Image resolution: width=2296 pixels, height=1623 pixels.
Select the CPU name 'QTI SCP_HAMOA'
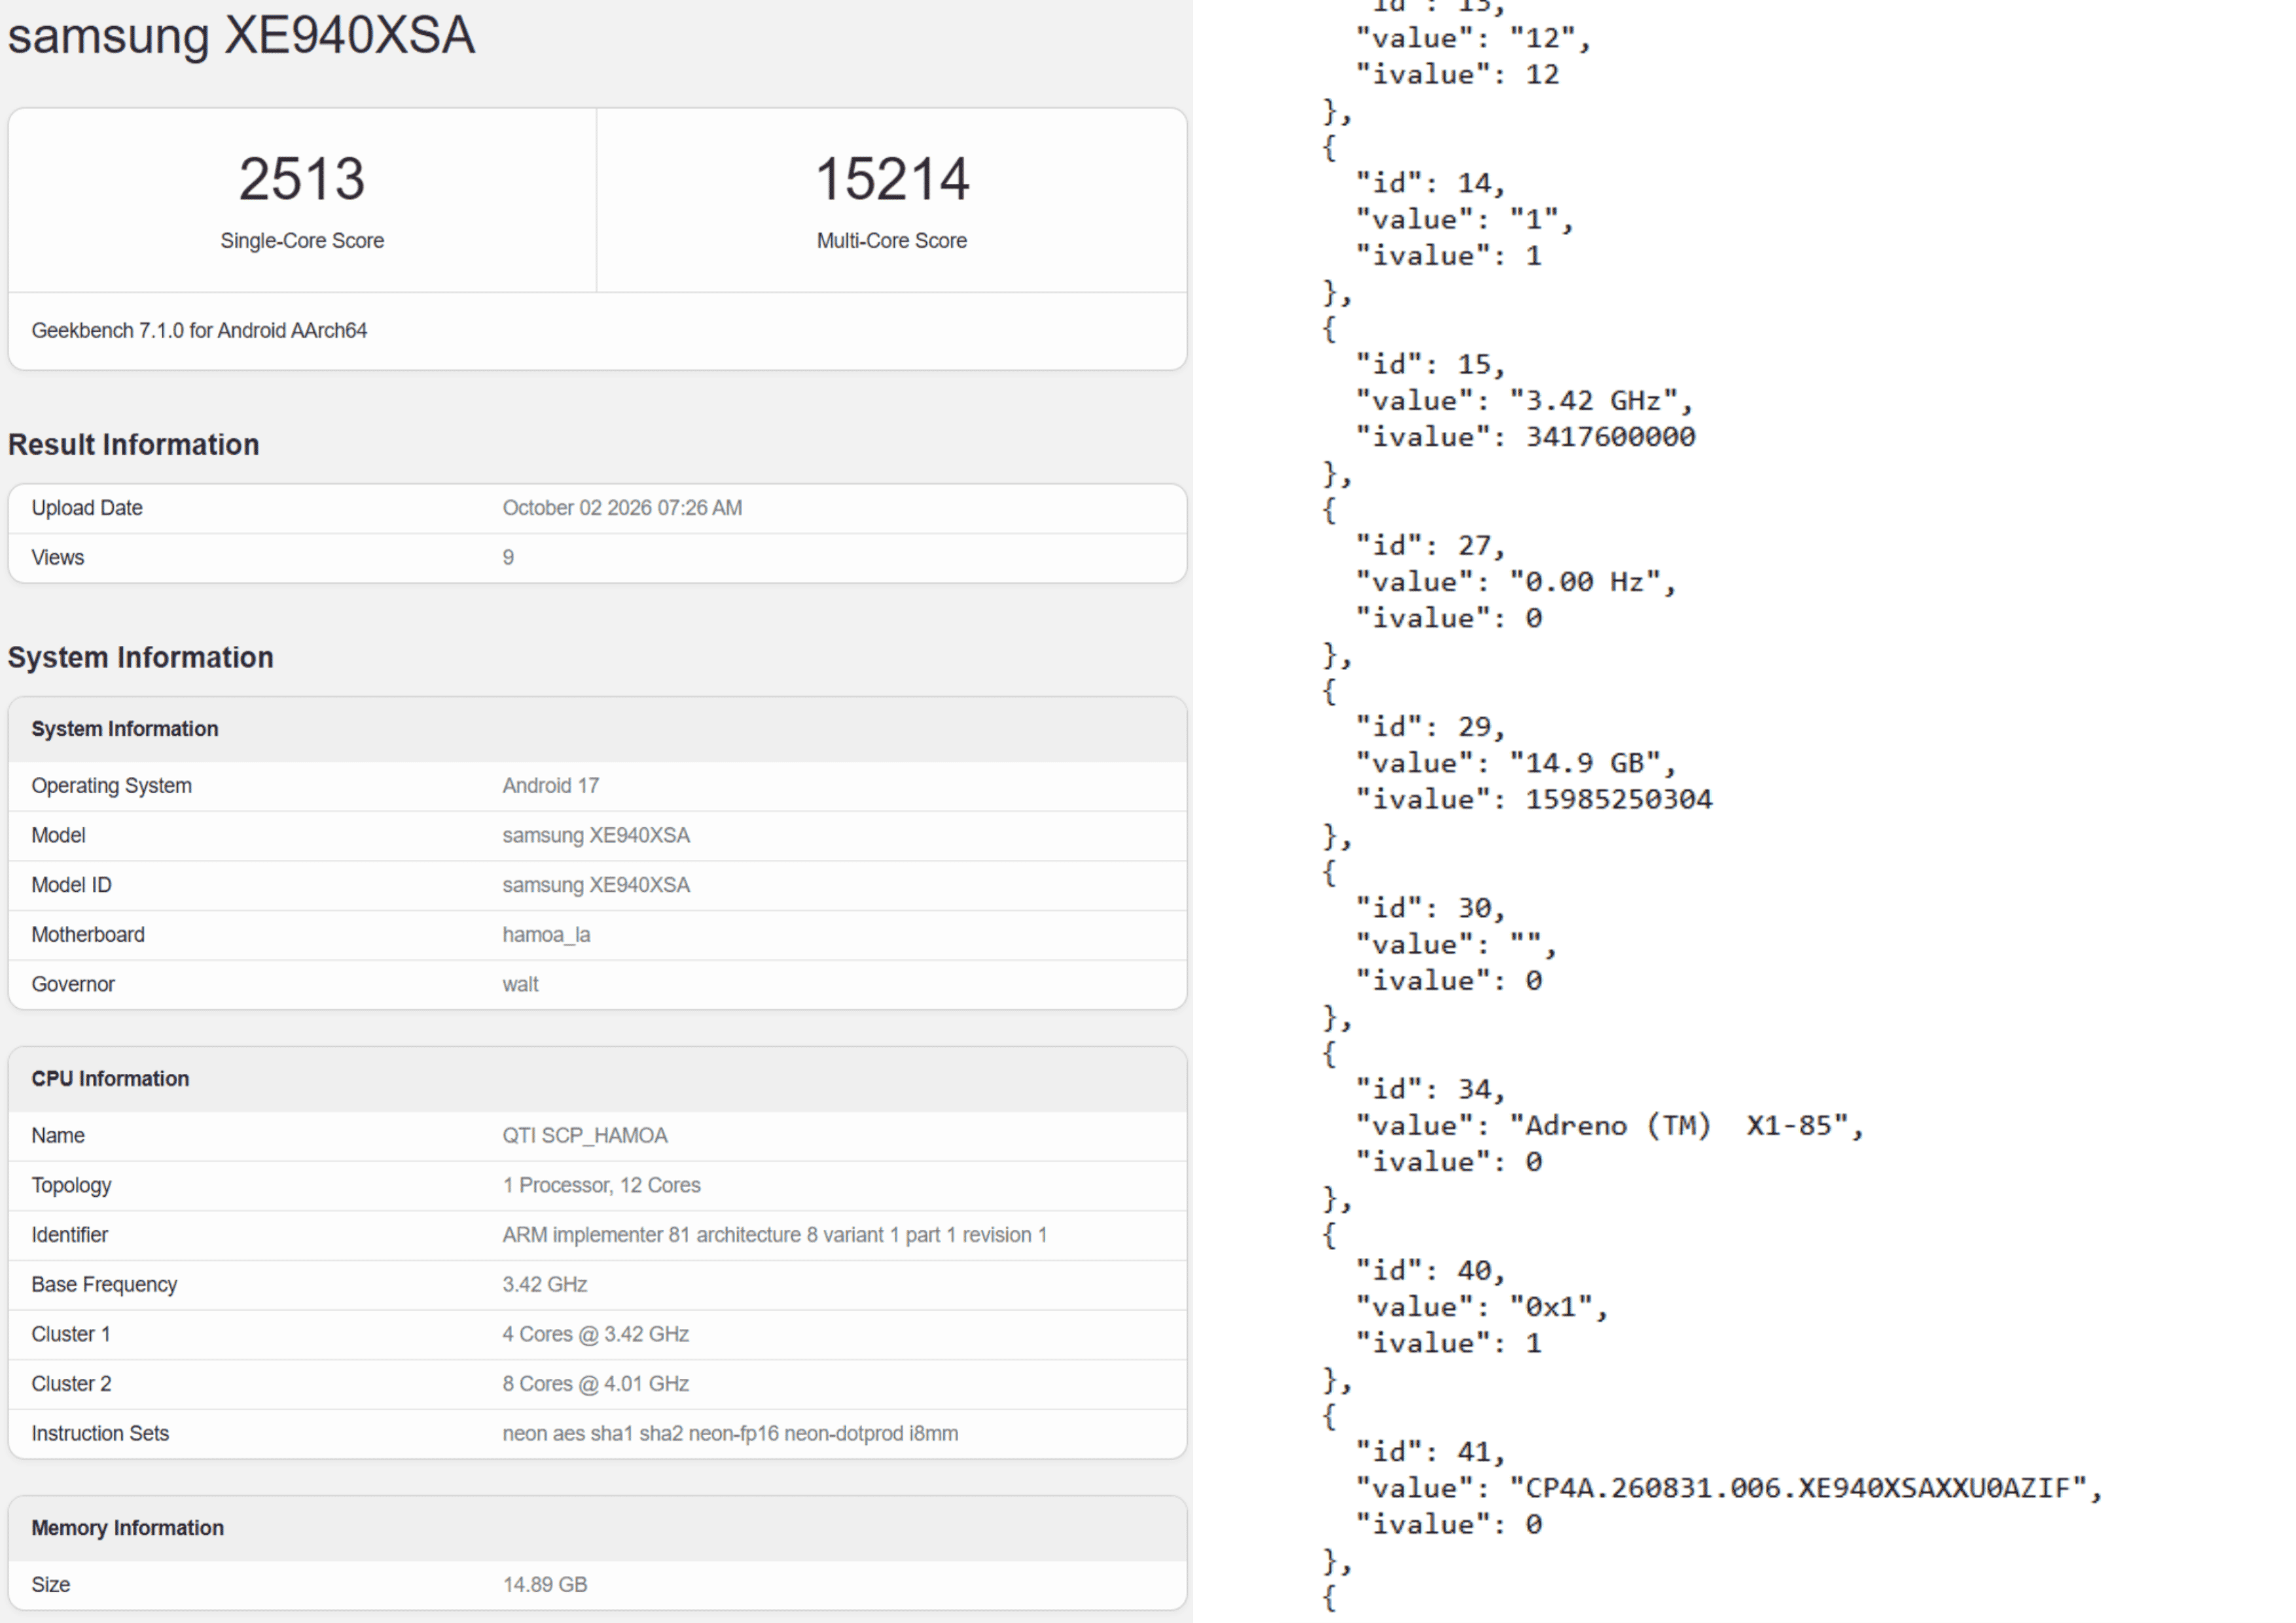coord(585,1136)
